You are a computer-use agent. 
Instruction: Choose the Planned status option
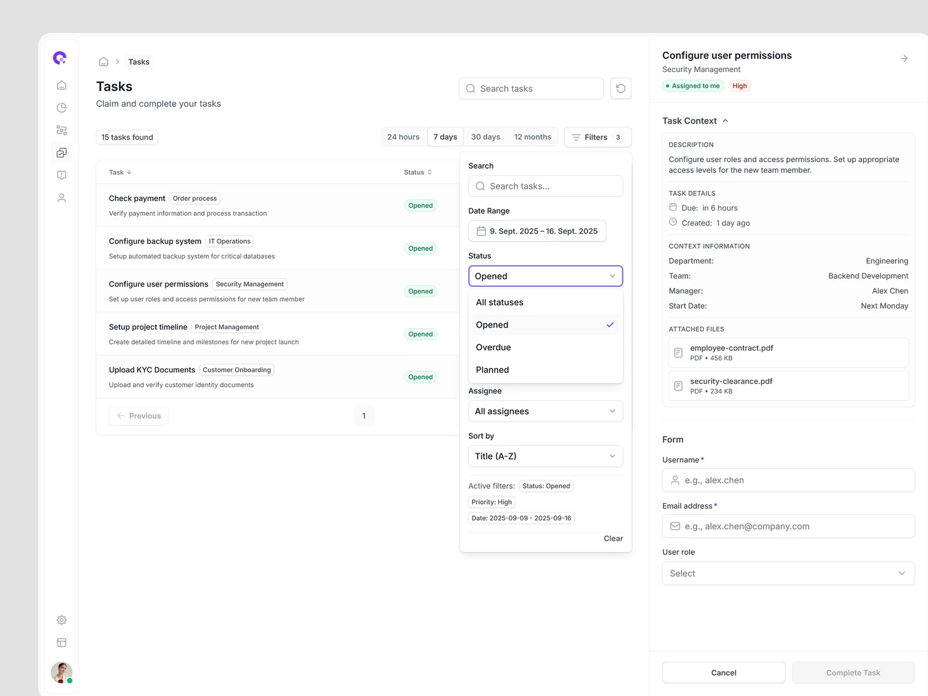click(x=492, y=370)
